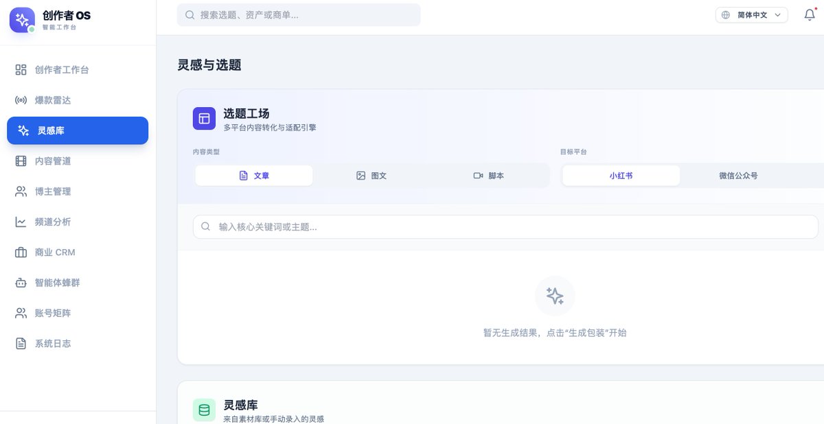This screenshot has height=424, width=824.
Task: Select the 灵感库 sparkle icon in sidebar
Action: pos(24,130)
